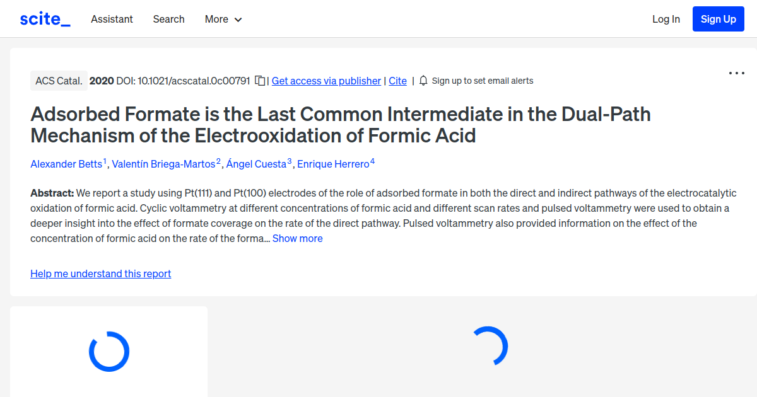Open Get access via publisher link
The height and width of the screenshot is (397, 757).
click(326, 81)
